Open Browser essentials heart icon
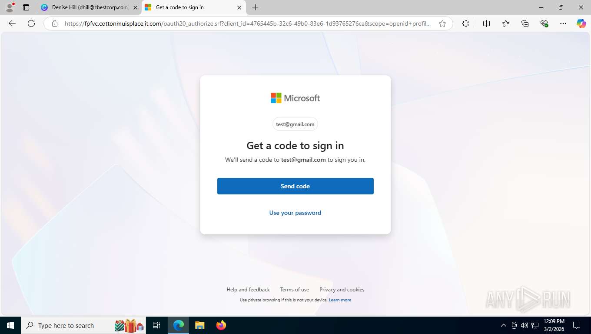Viewport: 591px width, 334px height. [x=544, y=23]
